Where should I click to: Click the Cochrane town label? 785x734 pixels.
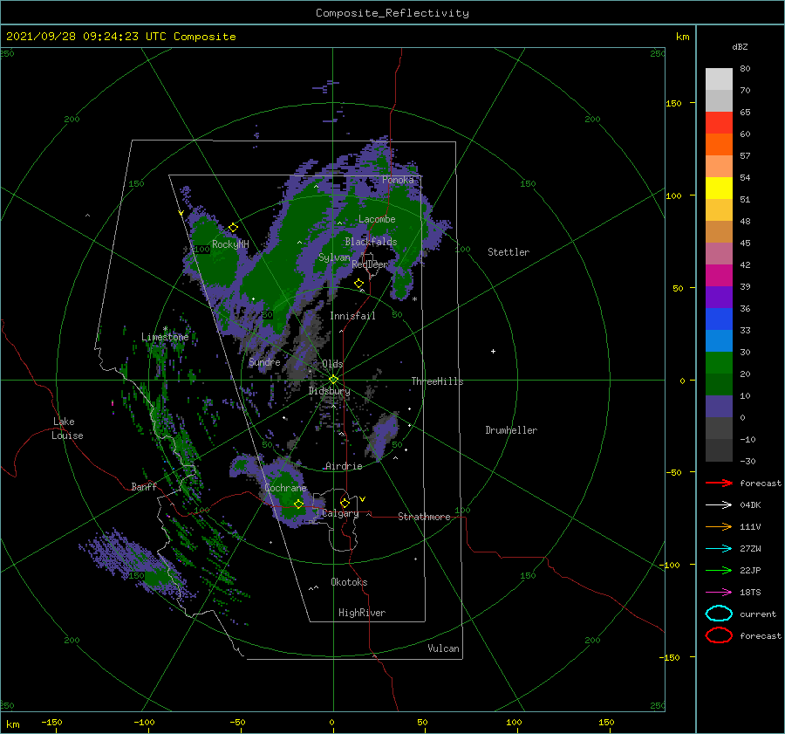[285, 488]
